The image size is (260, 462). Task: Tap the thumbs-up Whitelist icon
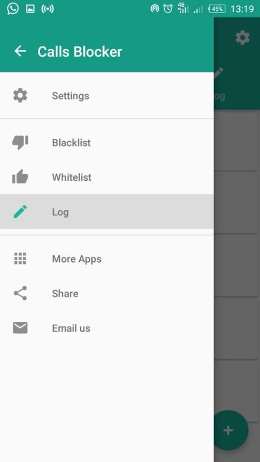[x=20, y=177]
